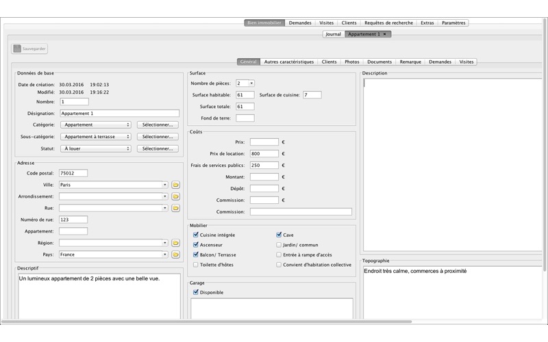Select the Général sub-tab
Screen dimensions: 548x342
pyautogui.click(x=249, y=62)
